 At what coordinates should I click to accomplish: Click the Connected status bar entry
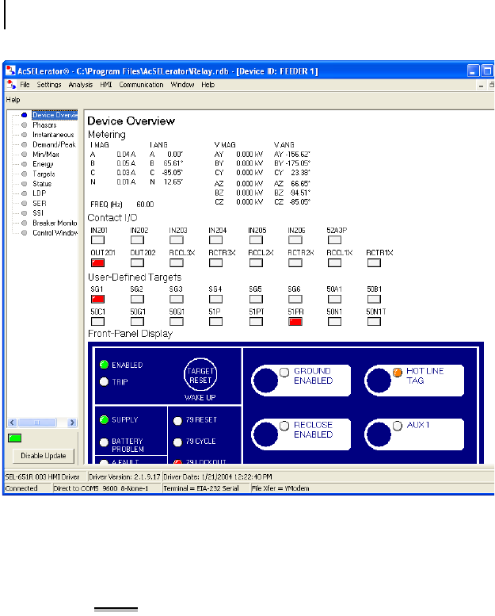click(x=21, y=488)
